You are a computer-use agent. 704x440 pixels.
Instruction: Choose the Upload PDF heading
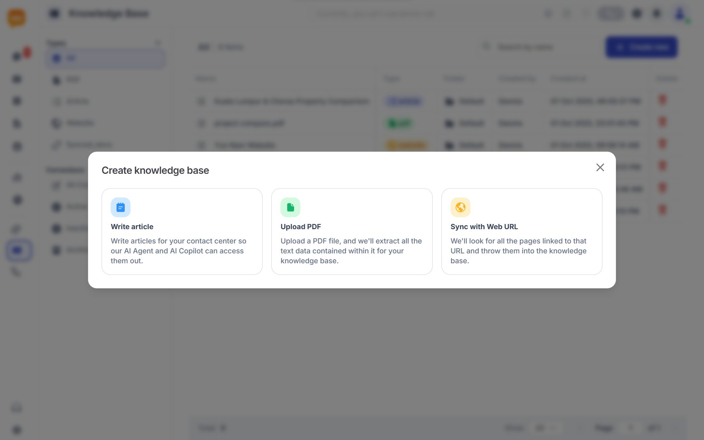pos(301,227)
